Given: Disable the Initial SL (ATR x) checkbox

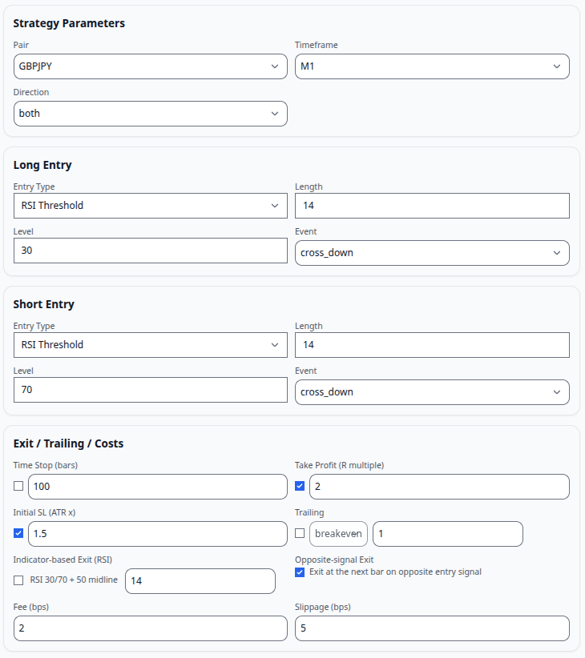Looking at the screenshot, I should point(18,533).
